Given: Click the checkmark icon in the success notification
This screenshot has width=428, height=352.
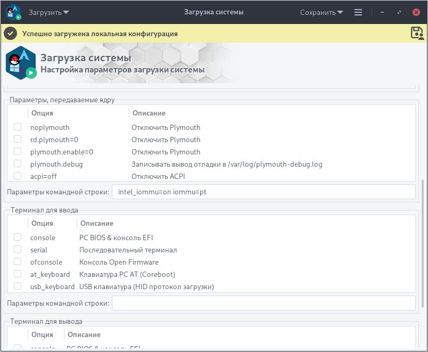Looking at the screenshot, I should [x=10, y=33].
